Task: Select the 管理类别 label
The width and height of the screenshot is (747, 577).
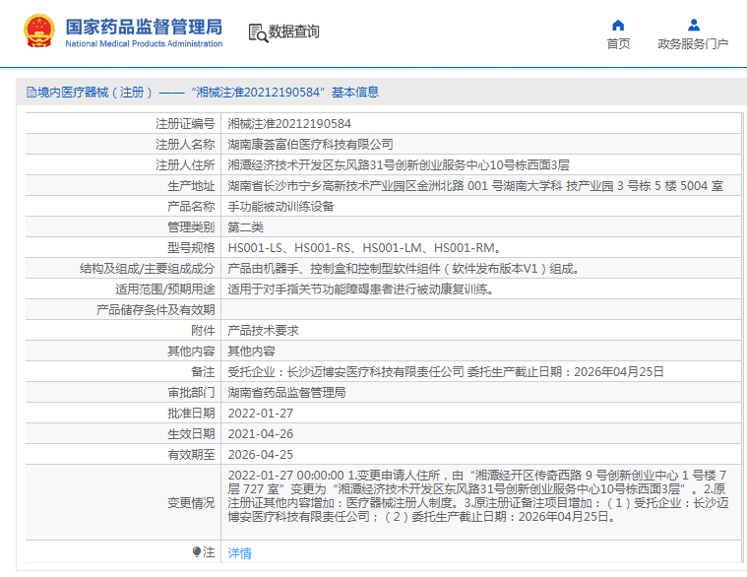Action: (191, 227)
